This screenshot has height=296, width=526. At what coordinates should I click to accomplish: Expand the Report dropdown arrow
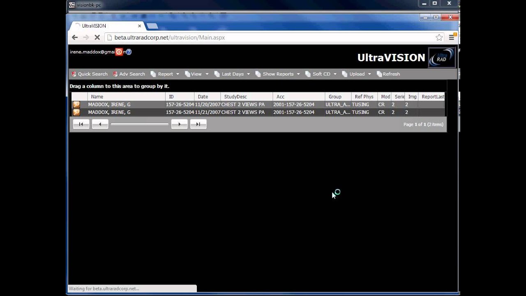(178, 74)
